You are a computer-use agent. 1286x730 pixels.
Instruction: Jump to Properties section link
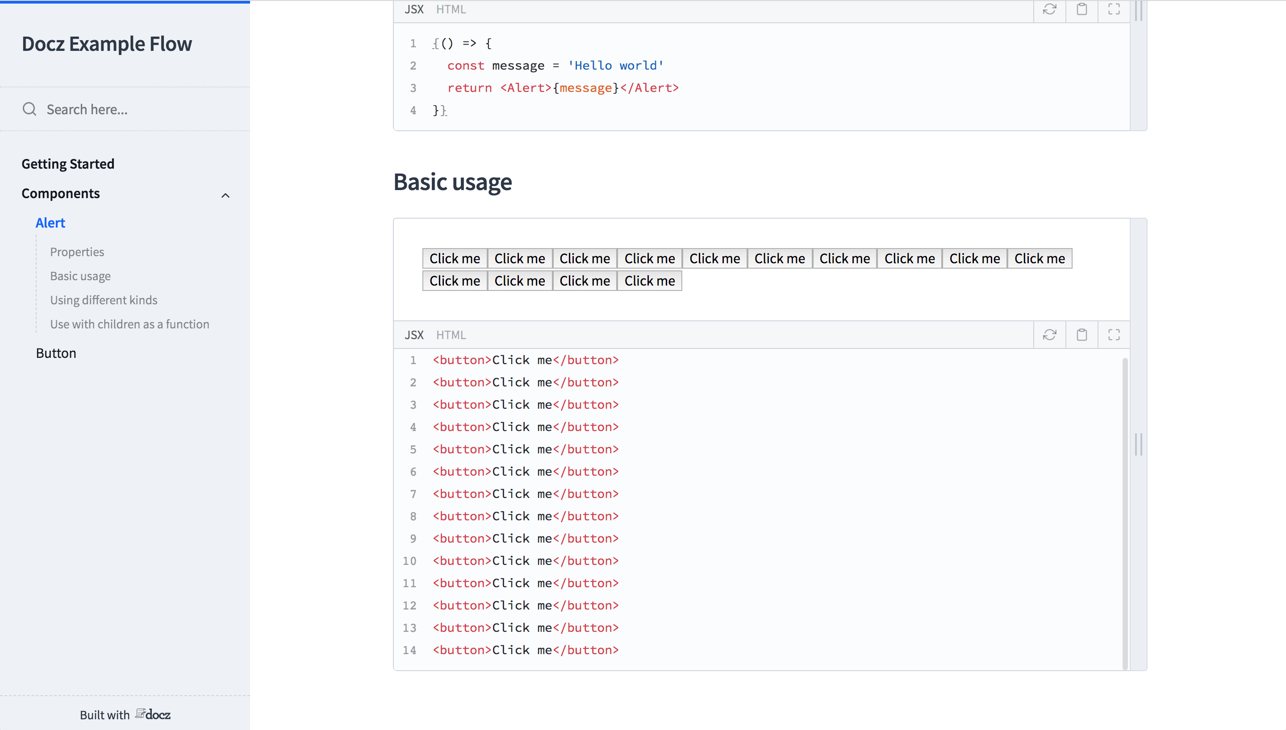(77, 252)
